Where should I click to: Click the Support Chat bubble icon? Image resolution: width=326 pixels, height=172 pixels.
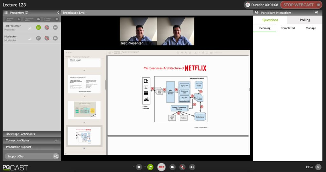pos(56,156)
